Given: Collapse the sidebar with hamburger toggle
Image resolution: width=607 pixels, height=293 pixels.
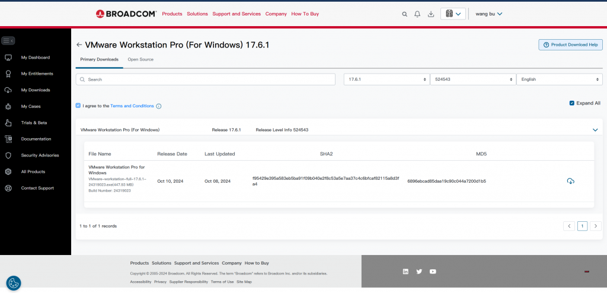Looking at the screenshot, I should (x=8, y=40).
